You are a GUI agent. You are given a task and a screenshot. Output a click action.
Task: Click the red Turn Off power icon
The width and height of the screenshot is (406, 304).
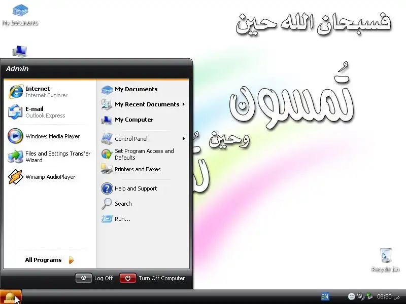(128, 278)
